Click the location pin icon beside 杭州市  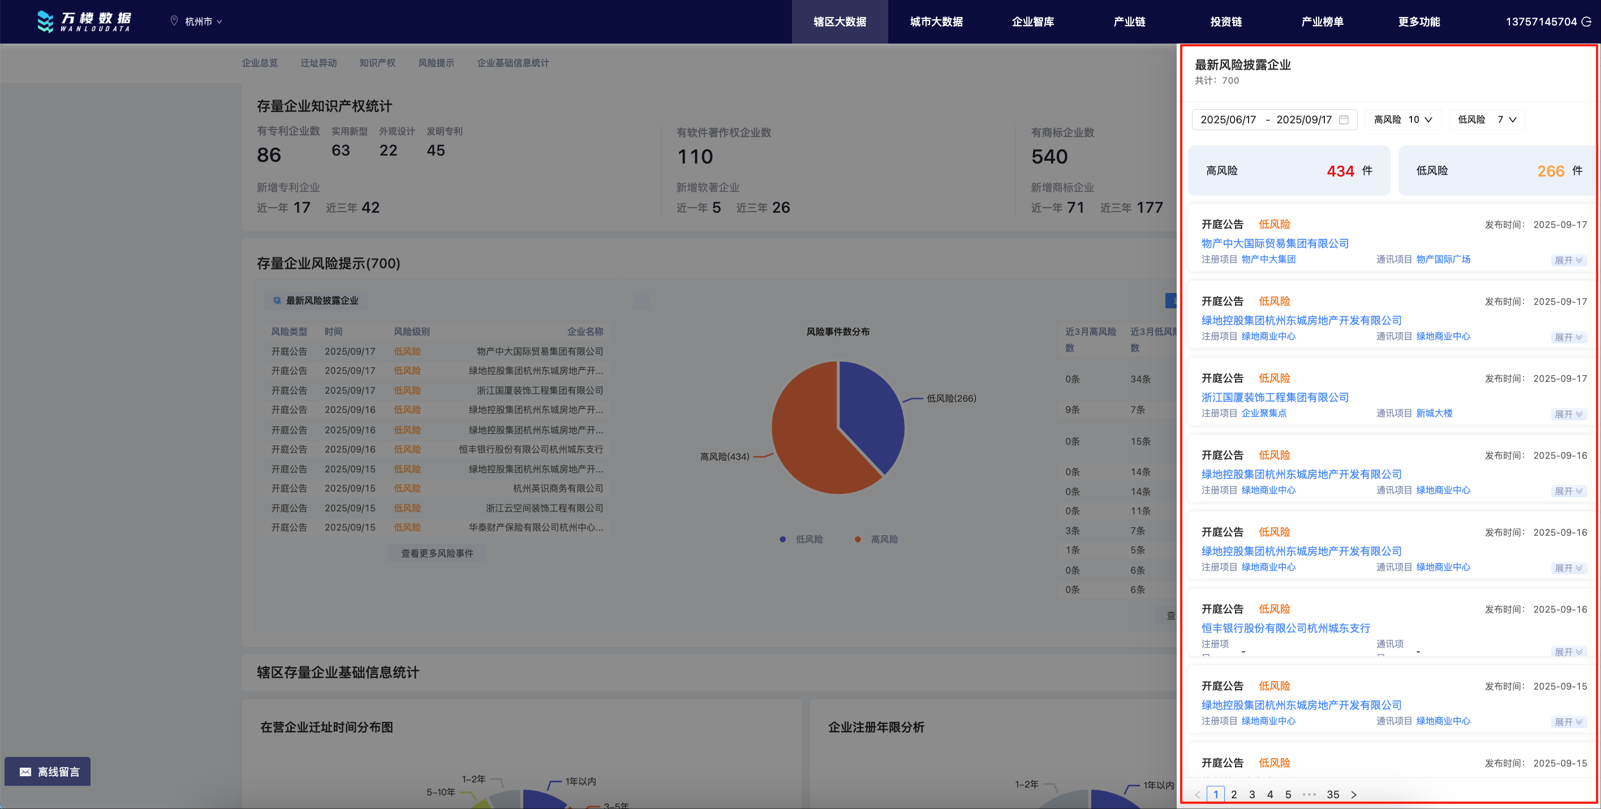pos(174,21)
